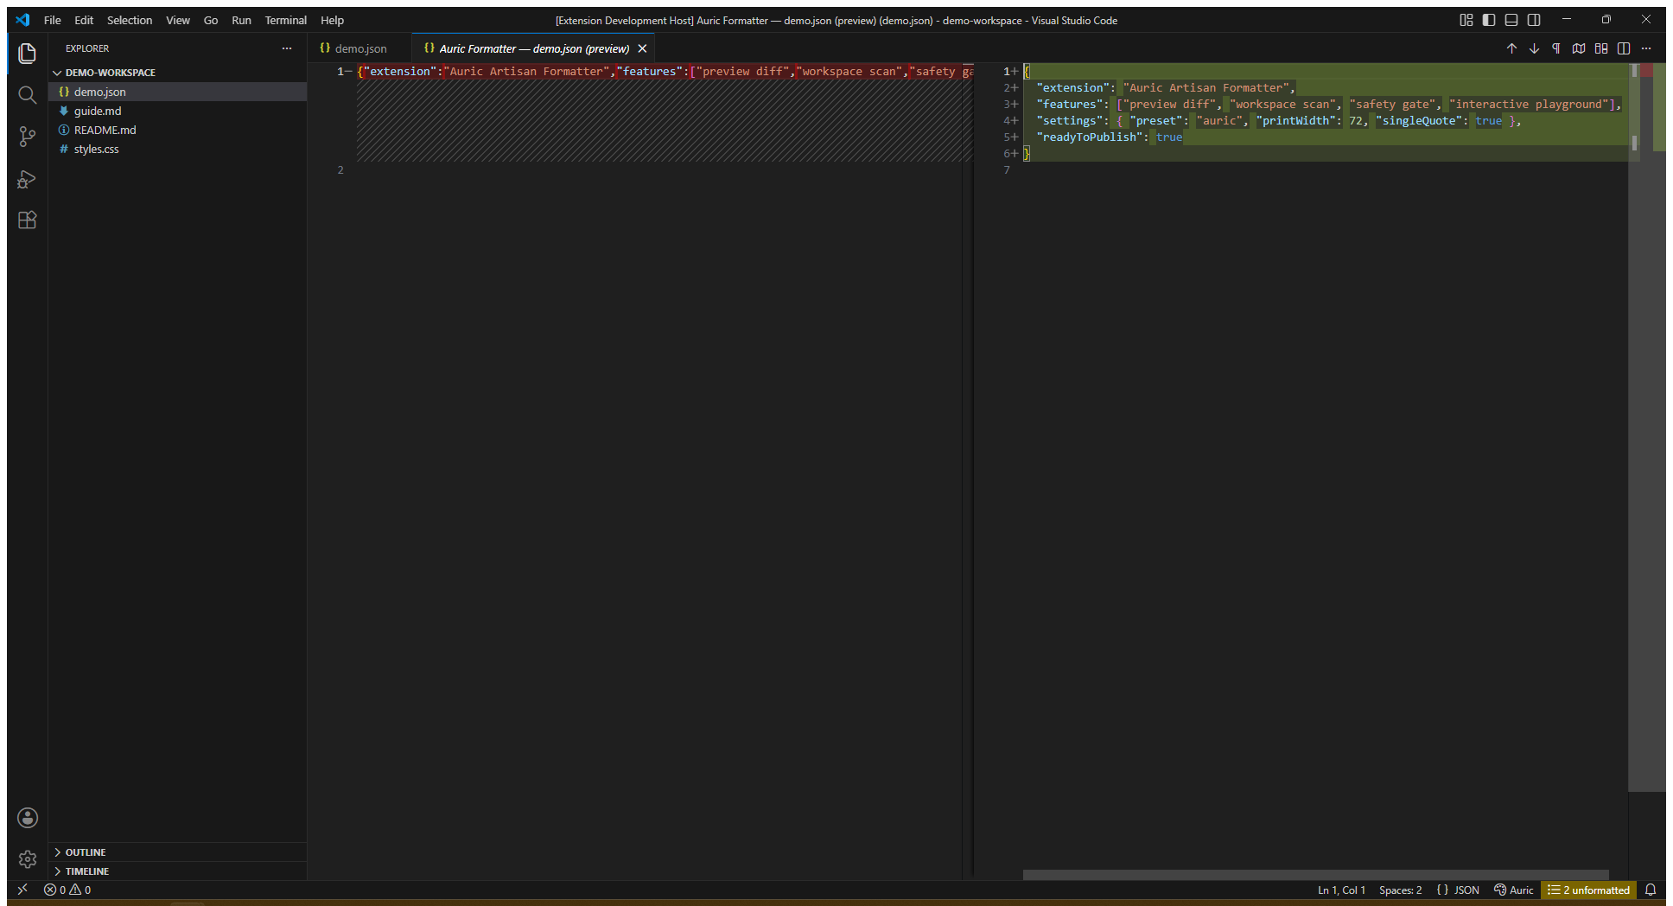Go to next change in diff
1673x906 pixels.
click(1534, 48)
